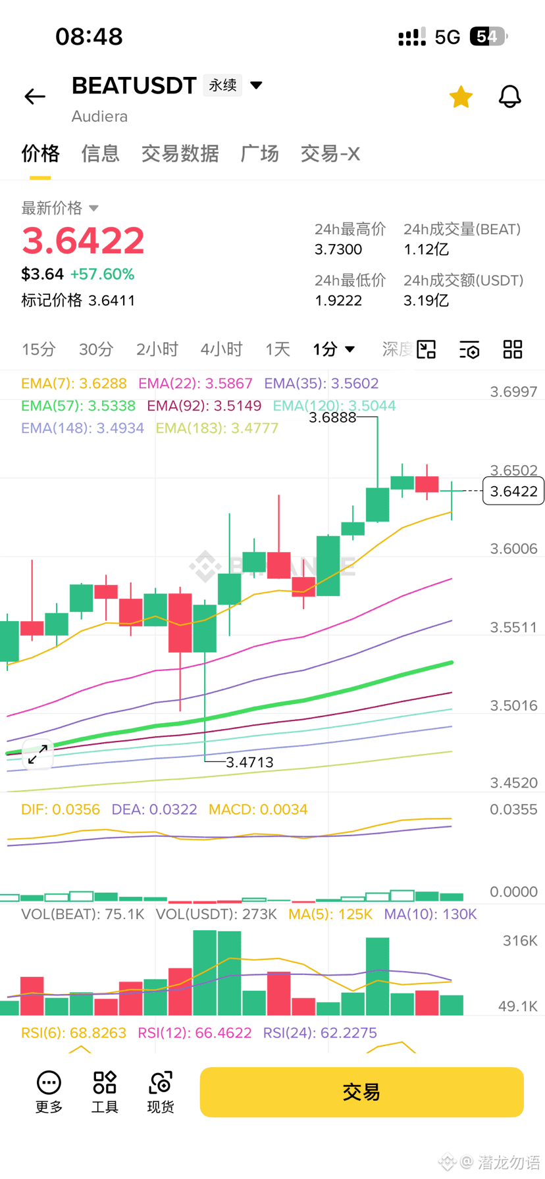This screenshot has width=545, height=1179.
Task: Click the MACD: 0.0034 indicator label
Action: coord(258,809)
